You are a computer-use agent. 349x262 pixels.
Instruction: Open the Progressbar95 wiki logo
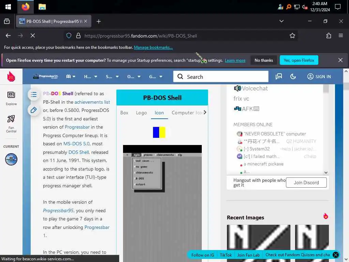click(45, 77)
